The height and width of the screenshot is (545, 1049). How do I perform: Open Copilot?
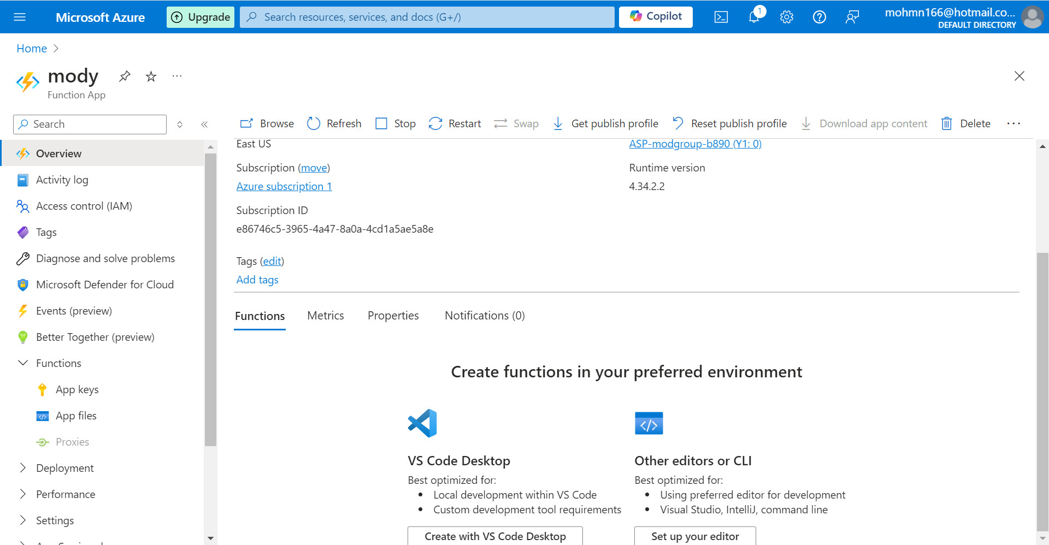coord(656,17)
